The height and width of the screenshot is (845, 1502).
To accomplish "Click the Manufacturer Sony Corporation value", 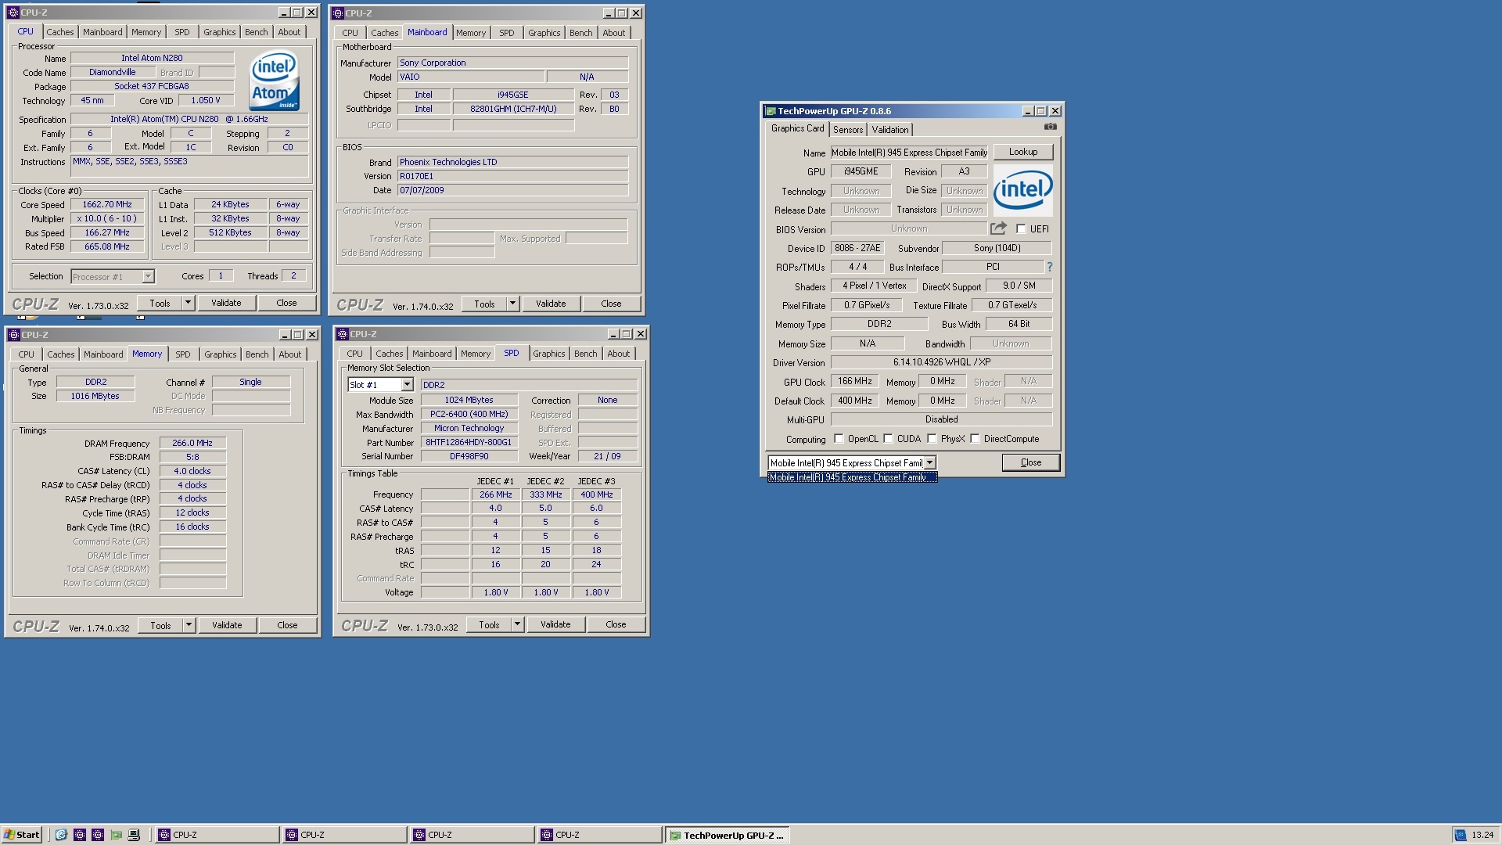I will pos(512,63).
